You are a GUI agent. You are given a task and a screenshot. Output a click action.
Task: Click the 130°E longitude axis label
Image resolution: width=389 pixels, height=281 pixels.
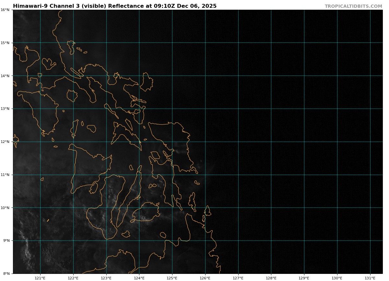(337, 278)
